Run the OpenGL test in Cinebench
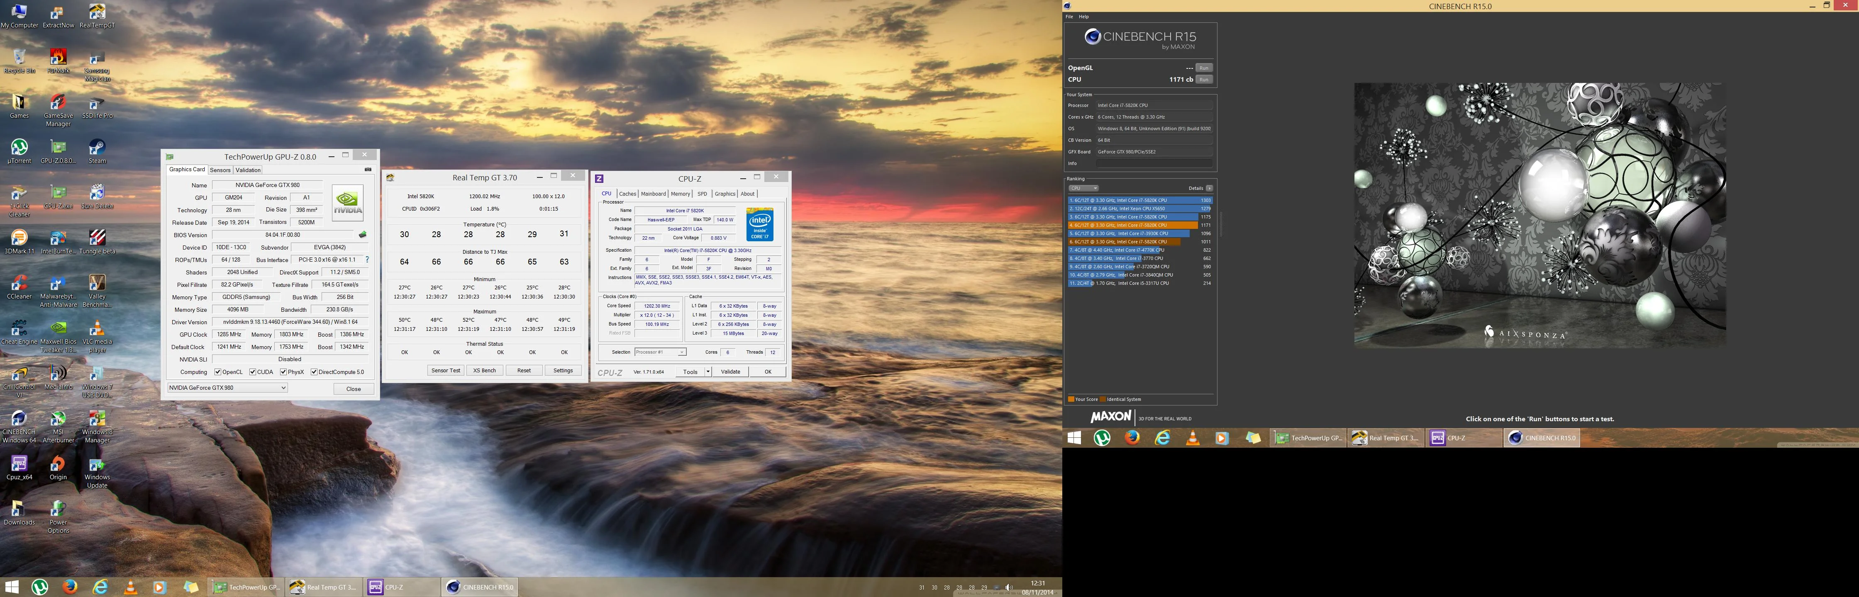1859x597 pixels. (x=1204, y=68)
